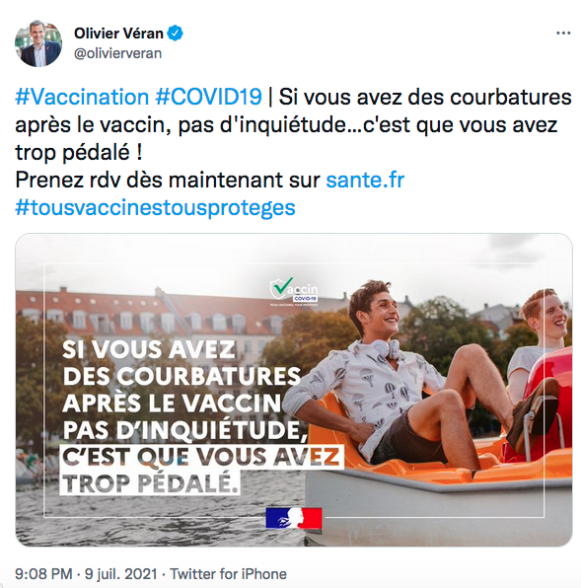Click the 9 juil. 2021 date

tap(120, 574)
